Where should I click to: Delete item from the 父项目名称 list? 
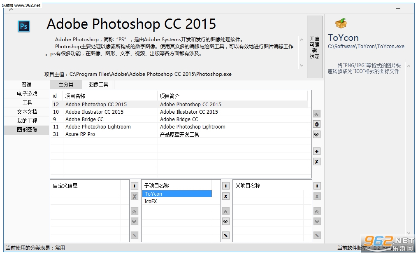coord(317,197)
